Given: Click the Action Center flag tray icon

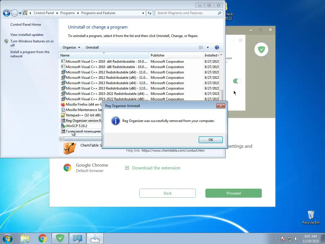Looking at the screenshot, I should coord(283,239).
